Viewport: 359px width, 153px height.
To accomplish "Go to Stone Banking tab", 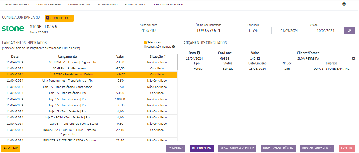I will click(108, 5).
